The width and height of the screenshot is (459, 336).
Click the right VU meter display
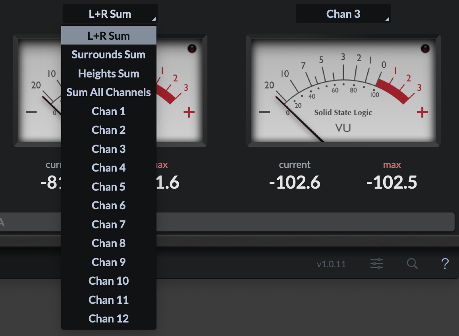343,91
